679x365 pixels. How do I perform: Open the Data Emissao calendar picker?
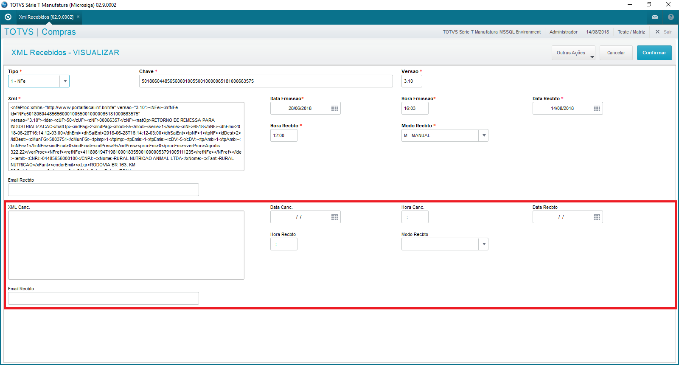(334, 109)
